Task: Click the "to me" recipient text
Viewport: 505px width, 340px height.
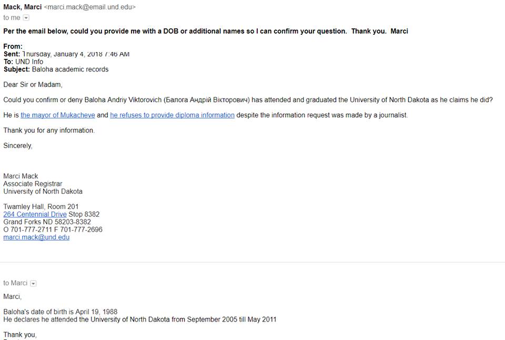Action: coord(12,18)
